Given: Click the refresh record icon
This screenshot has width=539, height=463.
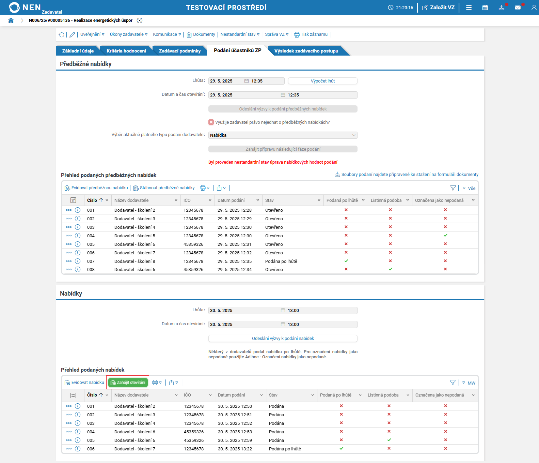Looking at the screenshot, I should pos(61,34).
